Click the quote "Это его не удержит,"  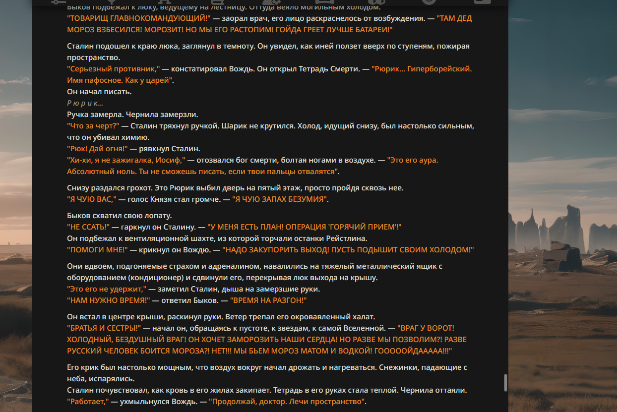[107, 289]
